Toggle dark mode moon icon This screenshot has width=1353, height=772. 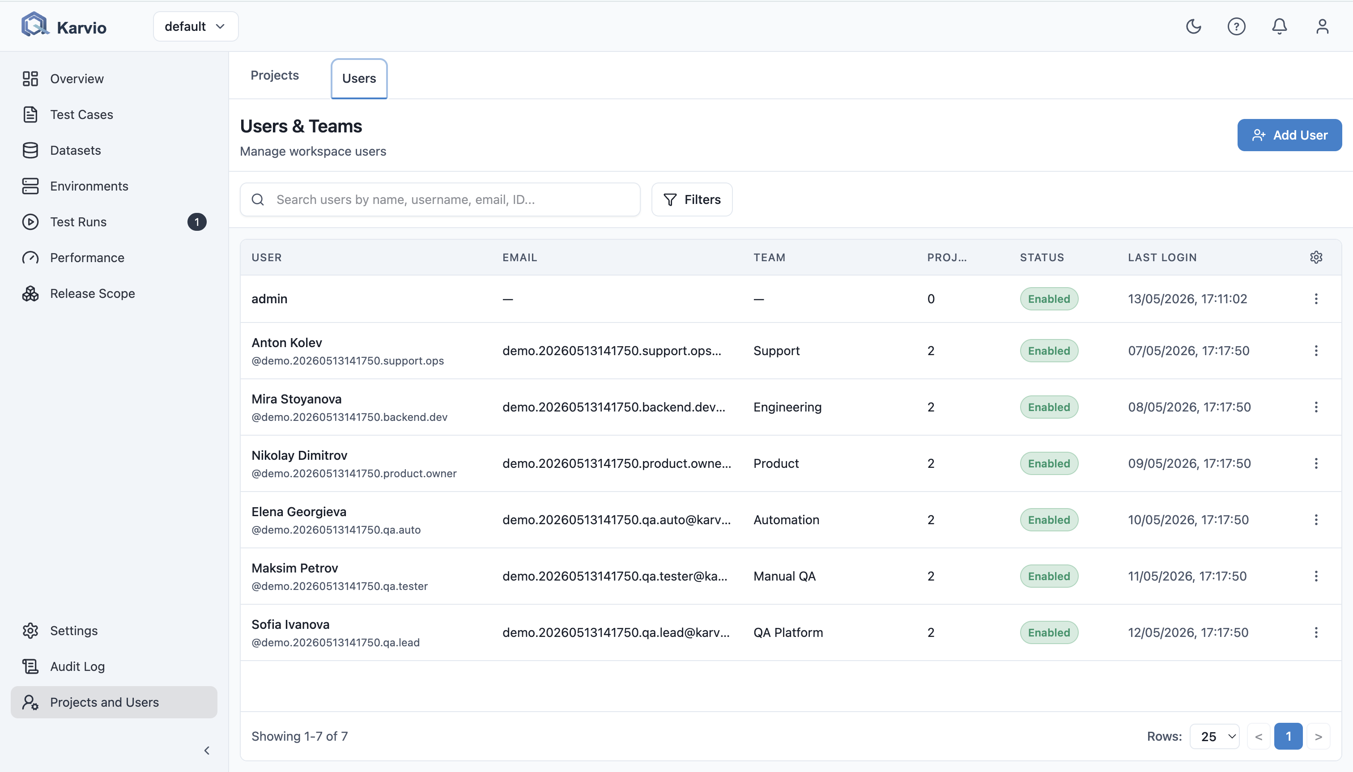(x=1193, y=26)
